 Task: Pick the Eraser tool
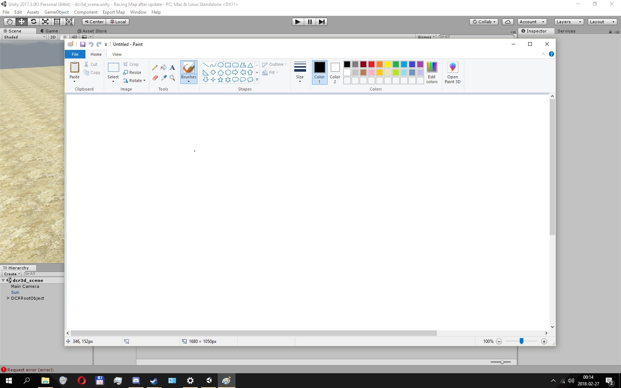tap(155, 78)
